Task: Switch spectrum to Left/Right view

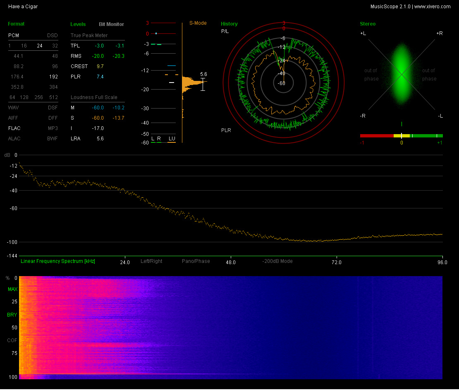Action: pos(151,261)
